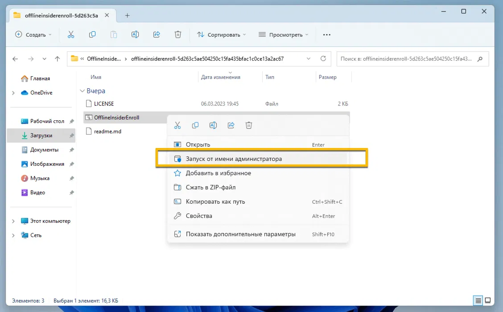Click the search magnifier icon

[x=480, y=59]
